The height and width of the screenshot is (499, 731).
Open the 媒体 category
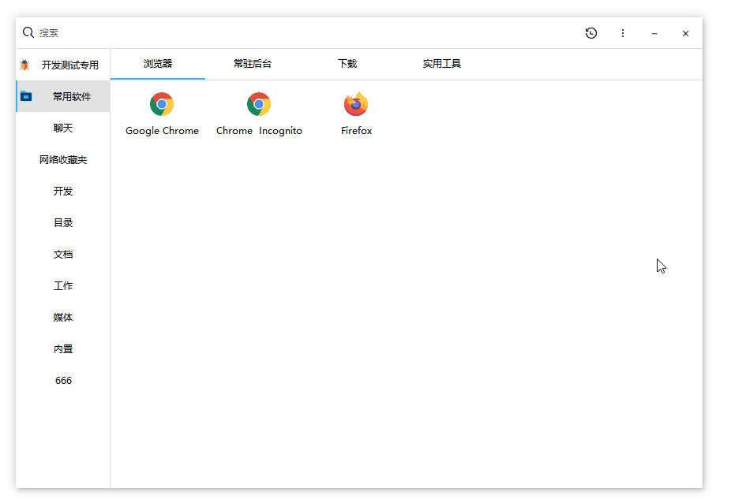coord(63,318)
